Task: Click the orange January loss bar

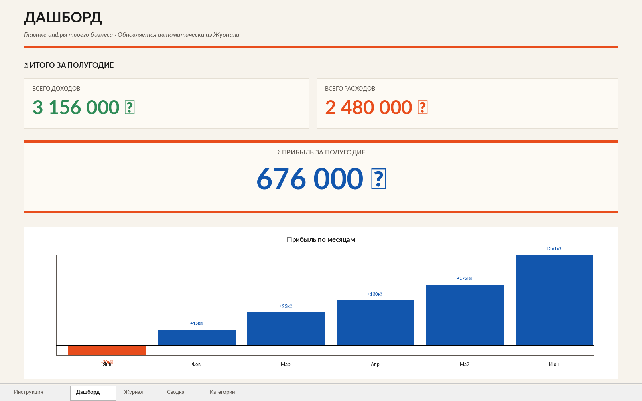Action: click(107, 350)
